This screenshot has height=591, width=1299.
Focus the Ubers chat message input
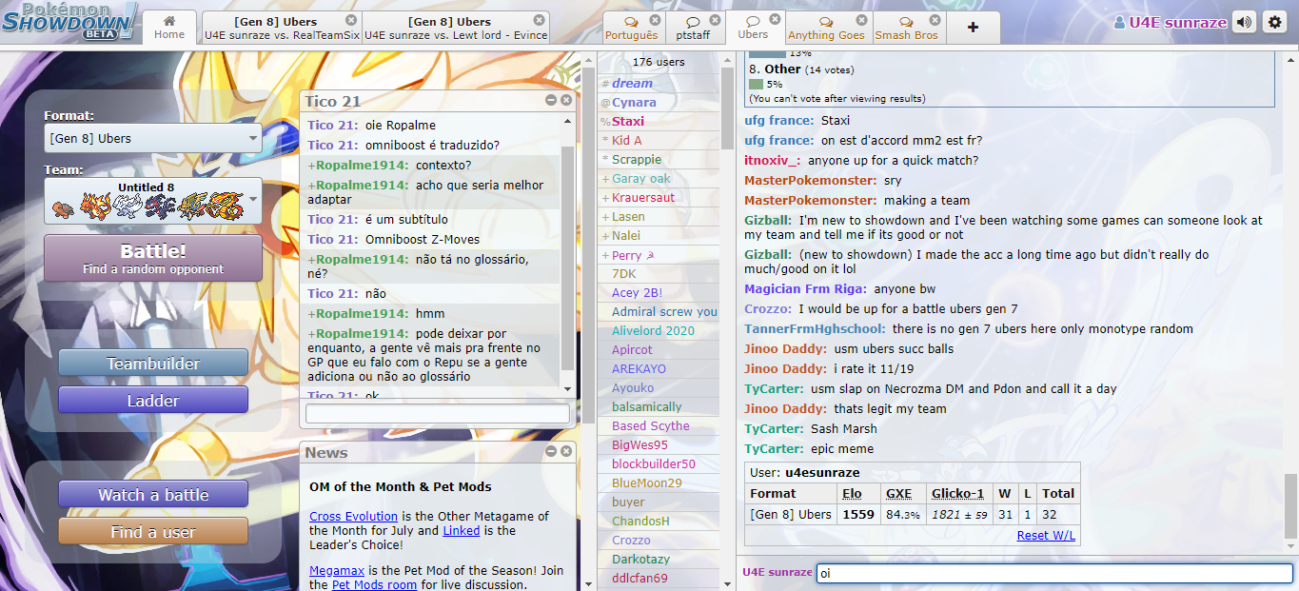point(1054,573)
